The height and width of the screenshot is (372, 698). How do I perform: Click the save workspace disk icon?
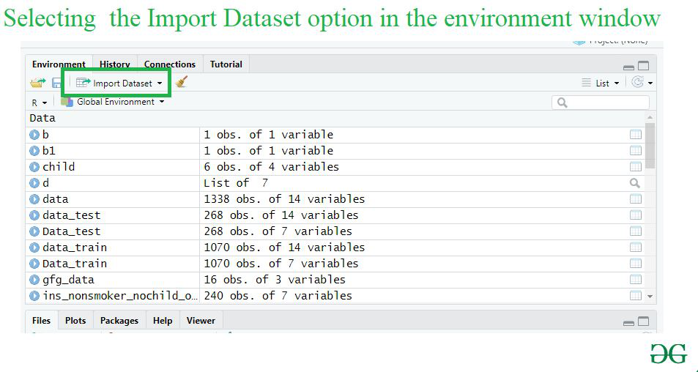(x=56, y=83)
